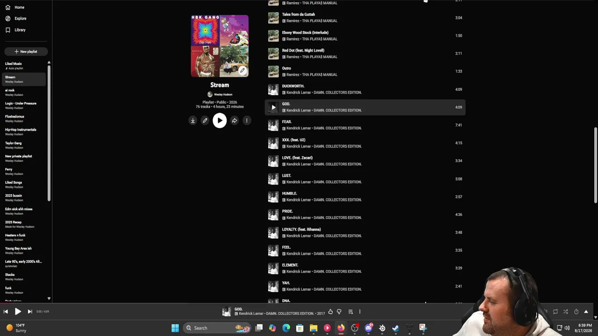Create a playlist with the New playlist button
598x336 pixels.
point(26,51)
